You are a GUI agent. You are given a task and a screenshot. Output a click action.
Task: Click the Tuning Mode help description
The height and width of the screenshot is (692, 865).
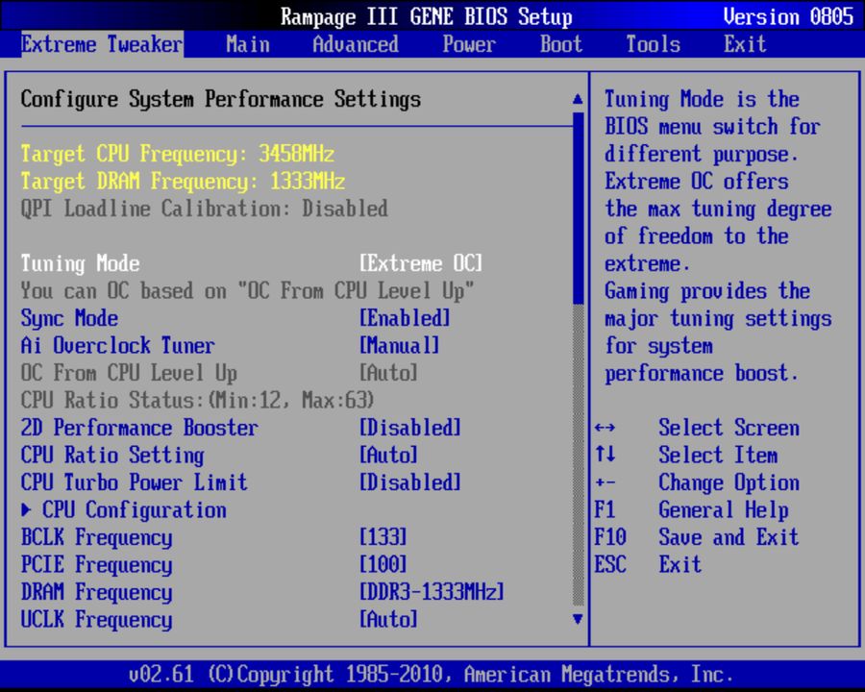coord(718,236)
